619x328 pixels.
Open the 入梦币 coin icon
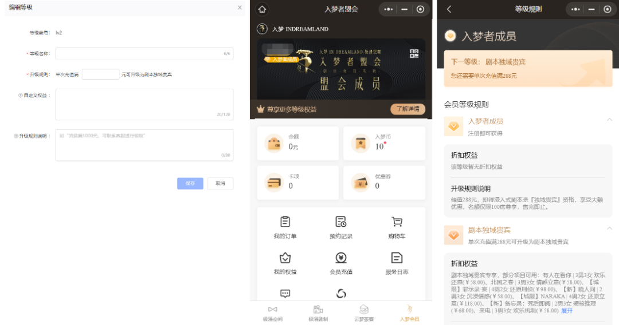tap(361, 144)
